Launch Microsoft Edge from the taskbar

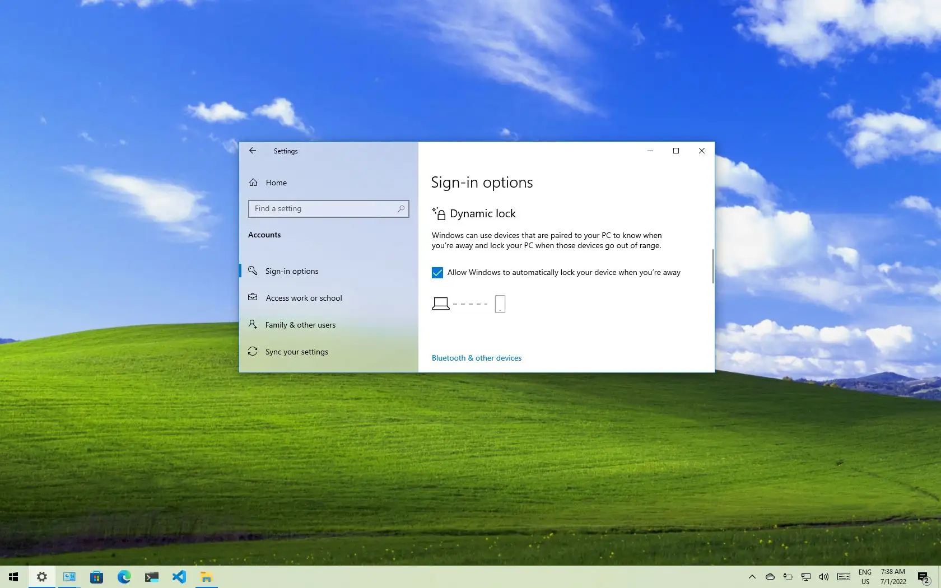point(124,577)
